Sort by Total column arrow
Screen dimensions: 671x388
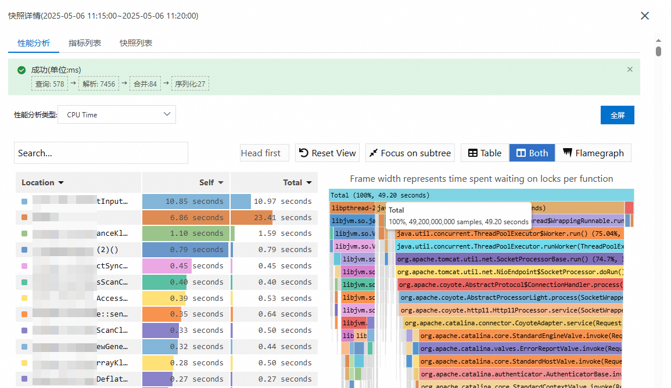pos(309,182)
